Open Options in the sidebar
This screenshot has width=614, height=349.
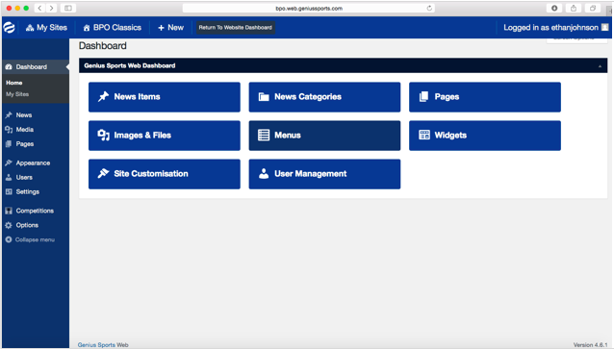coord(27,225)
